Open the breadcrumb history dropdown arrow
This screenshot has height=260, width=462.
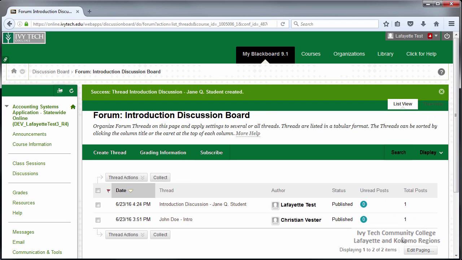(22, 71)
